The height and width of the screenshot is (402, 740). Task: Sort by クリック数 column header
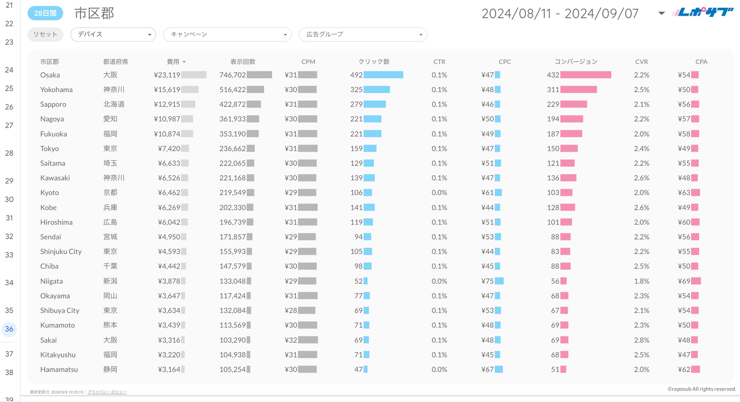(374, 61)
